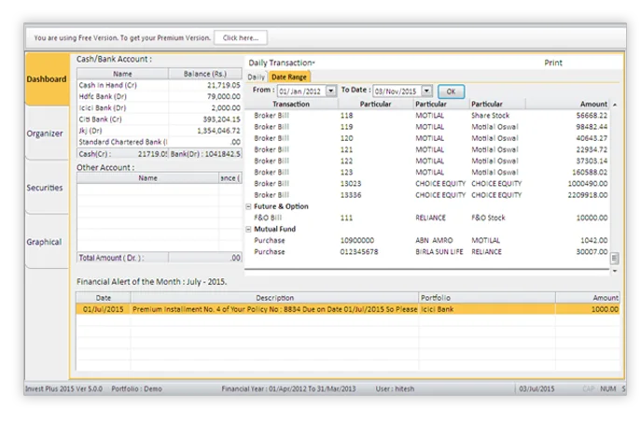641x423 pixels.
Task: Click the alert Date column header
Action: click(104, 298)
